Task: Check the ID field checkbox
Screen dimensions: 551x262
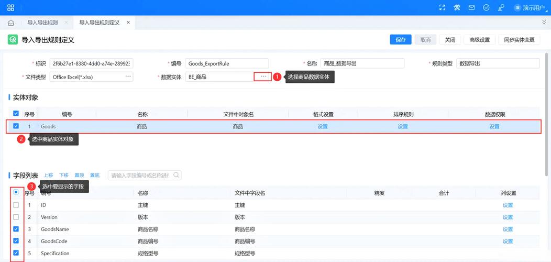Action: tap(16, 205)
